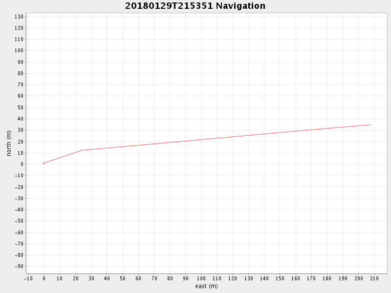Click the -10 tick label on east axis
Viewport: 391px width, 293px height.
28,279
